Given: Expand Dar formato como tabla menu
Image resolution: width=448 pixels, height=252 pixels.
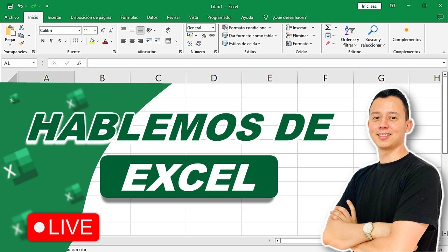Looking at the screenshot, I should coord(250,36).
